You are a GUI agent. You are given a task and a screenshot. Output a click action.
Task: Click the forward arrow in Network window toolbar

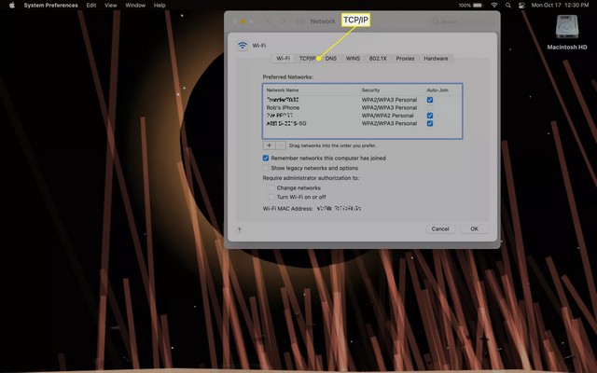(283, 21)
